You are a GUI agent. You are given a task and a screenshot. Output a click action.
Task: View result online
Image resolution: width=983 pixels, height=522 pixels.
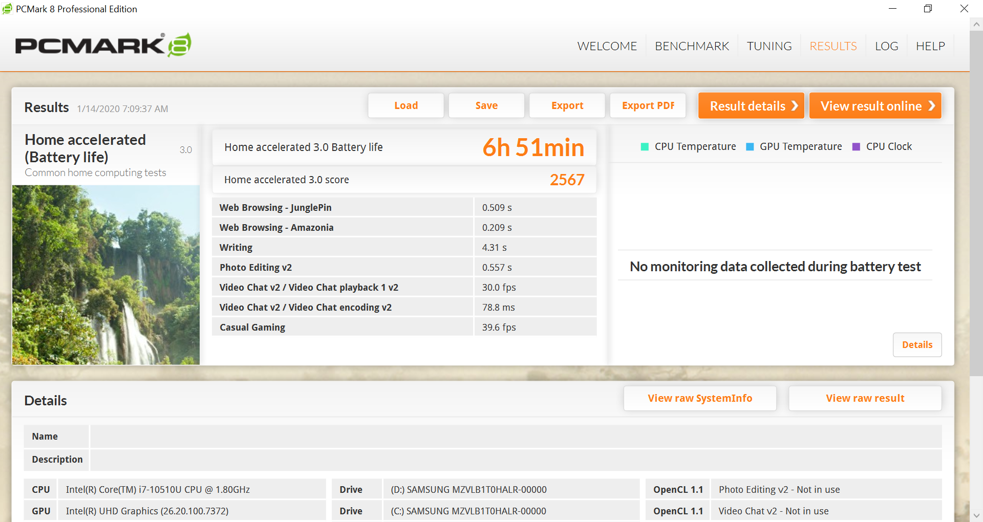875,106
